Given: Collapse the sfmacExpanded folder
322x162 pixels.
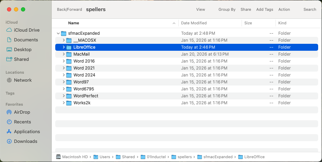Looking at the screenshot, I should click(x=58, y=33).
